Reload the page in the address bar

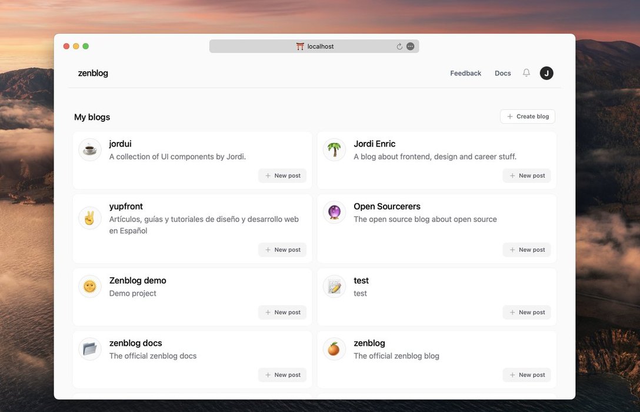[x=399, y=46]
